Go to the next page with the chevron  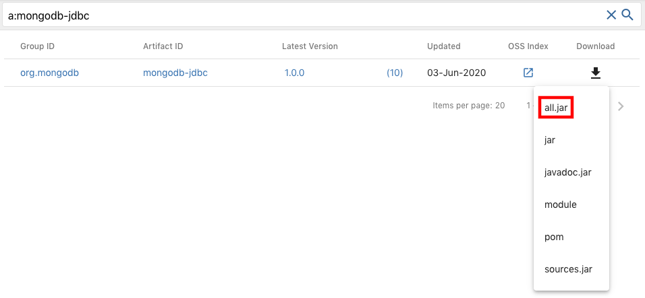click(621, 106)
